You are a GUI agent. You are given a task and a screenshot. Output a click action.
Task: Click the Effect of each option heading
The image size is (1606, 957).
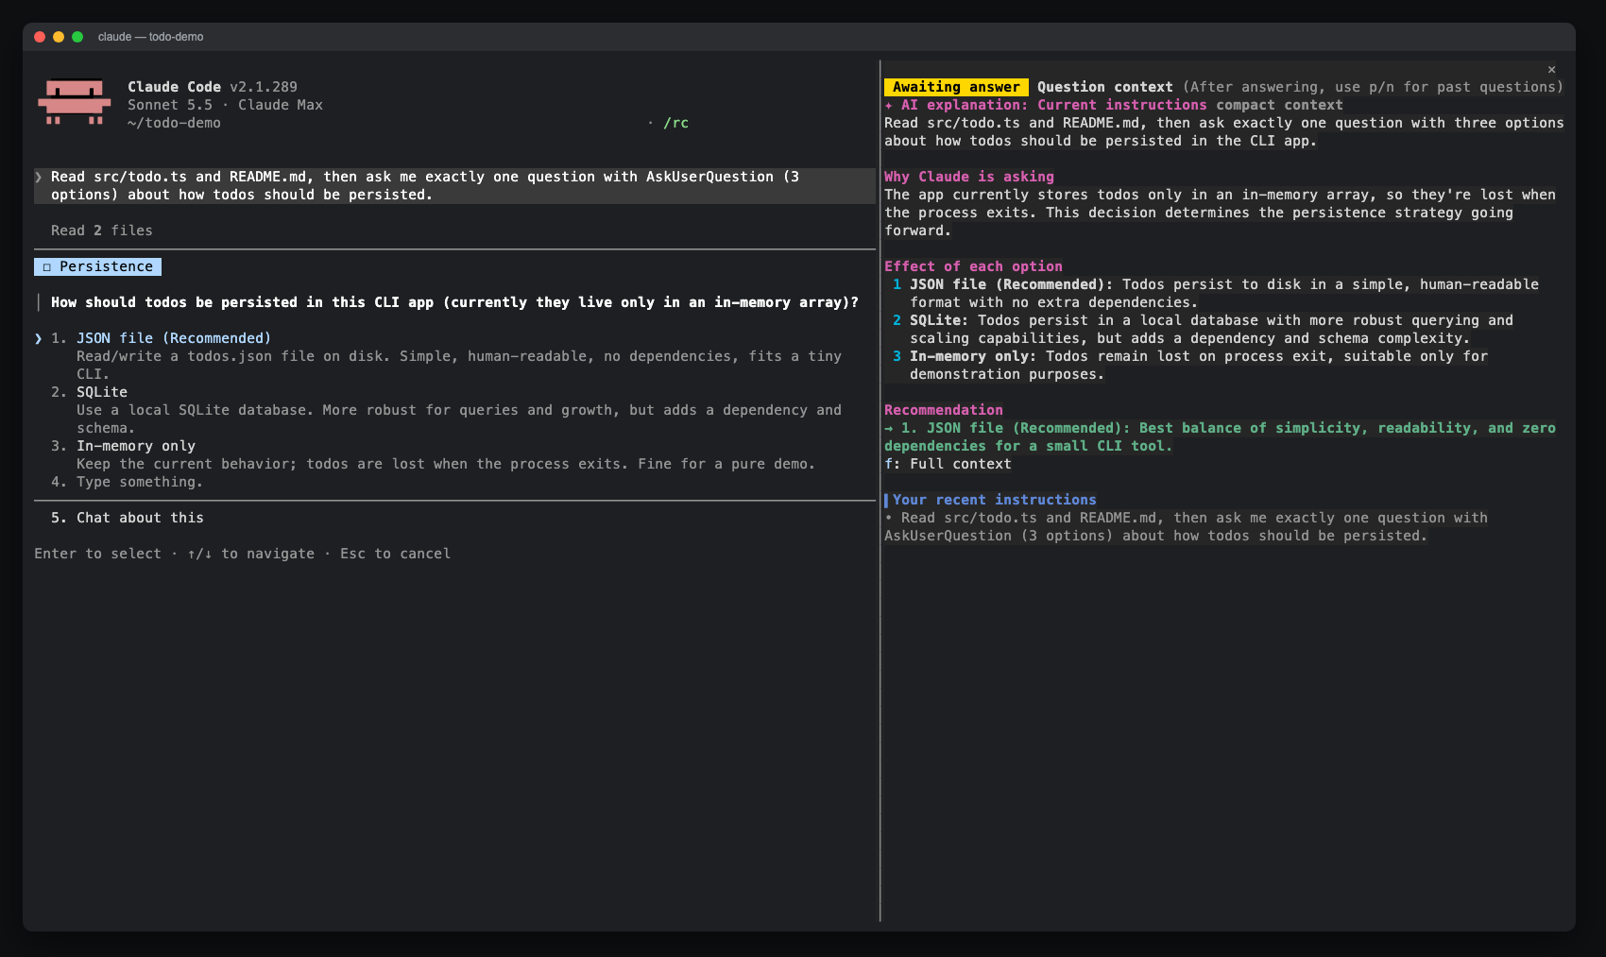point(973,266)
